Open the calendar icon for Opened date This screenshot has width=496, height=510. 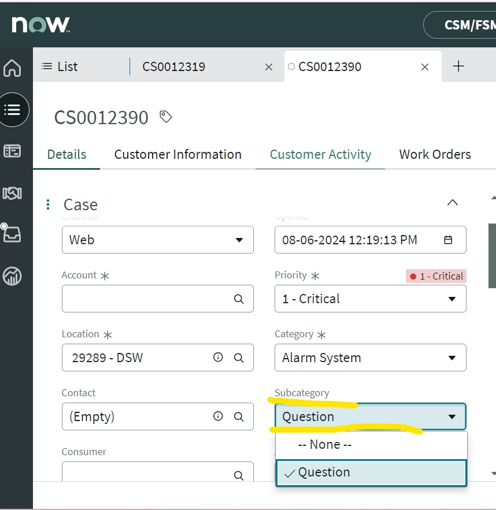(x=449, y=240)
